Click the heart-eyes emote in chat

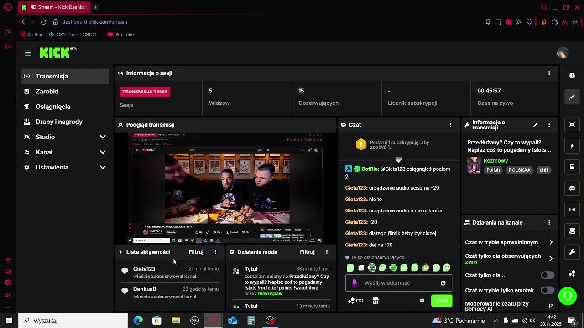[447, 268]
